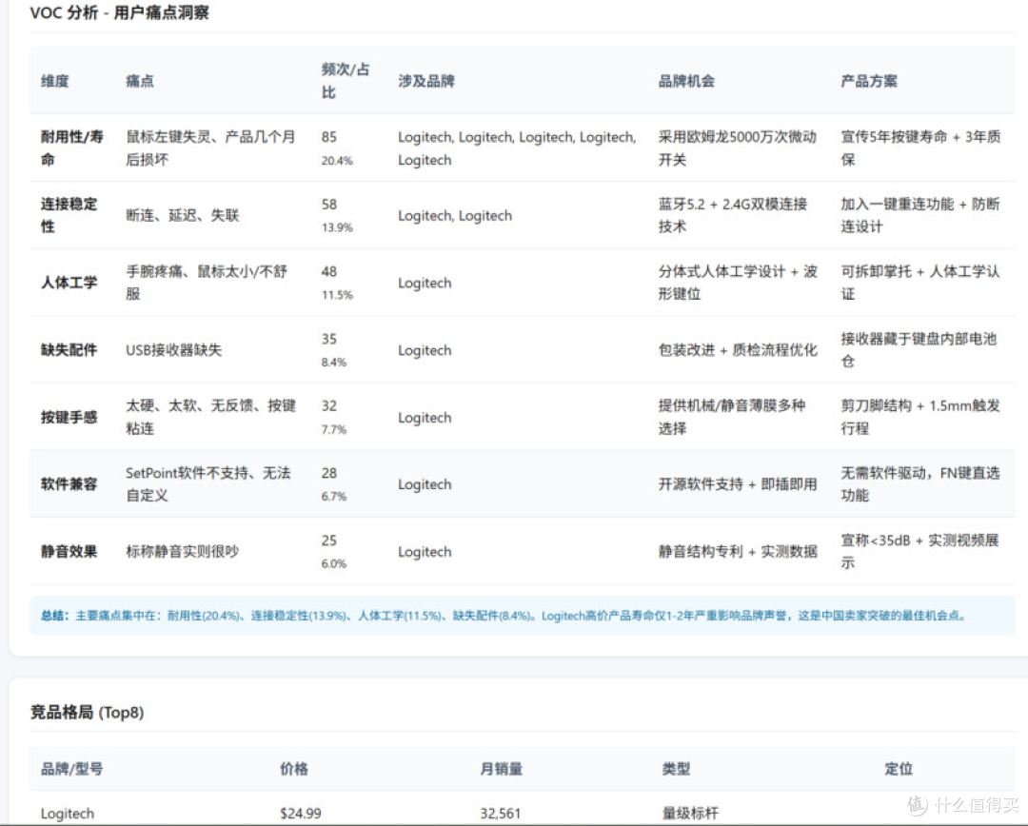Click the solution 接收器藏于键盘内部电池仓
This screenshot has width=1028, height=826.
pyautogui.click(x=919, y=350)
